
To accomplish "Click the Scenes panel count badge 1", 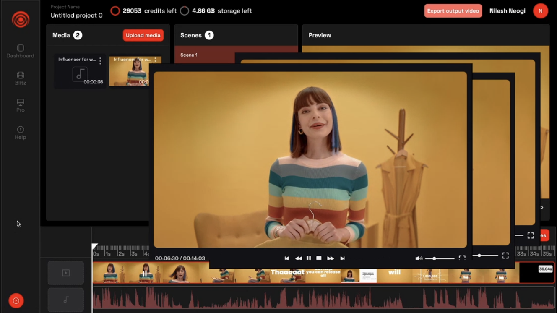I will pos(209,35).
